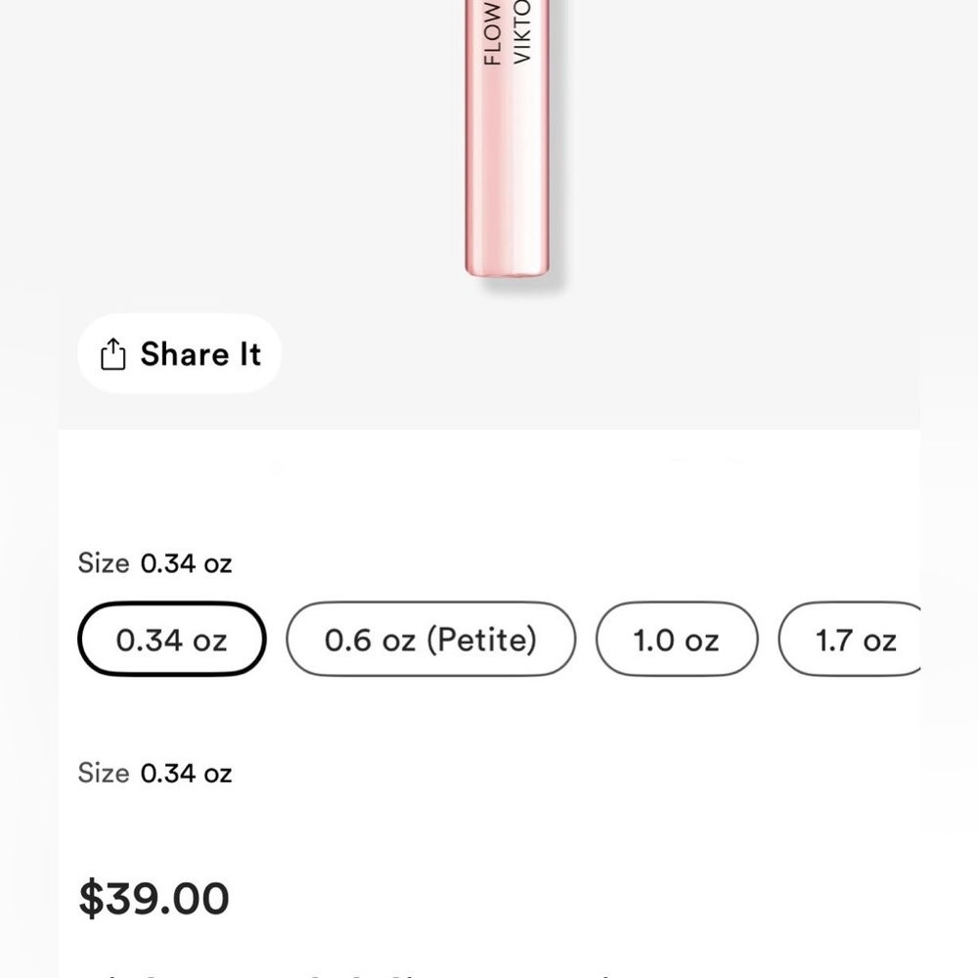Select the 0.34 oz size option

tap(171, 639)
